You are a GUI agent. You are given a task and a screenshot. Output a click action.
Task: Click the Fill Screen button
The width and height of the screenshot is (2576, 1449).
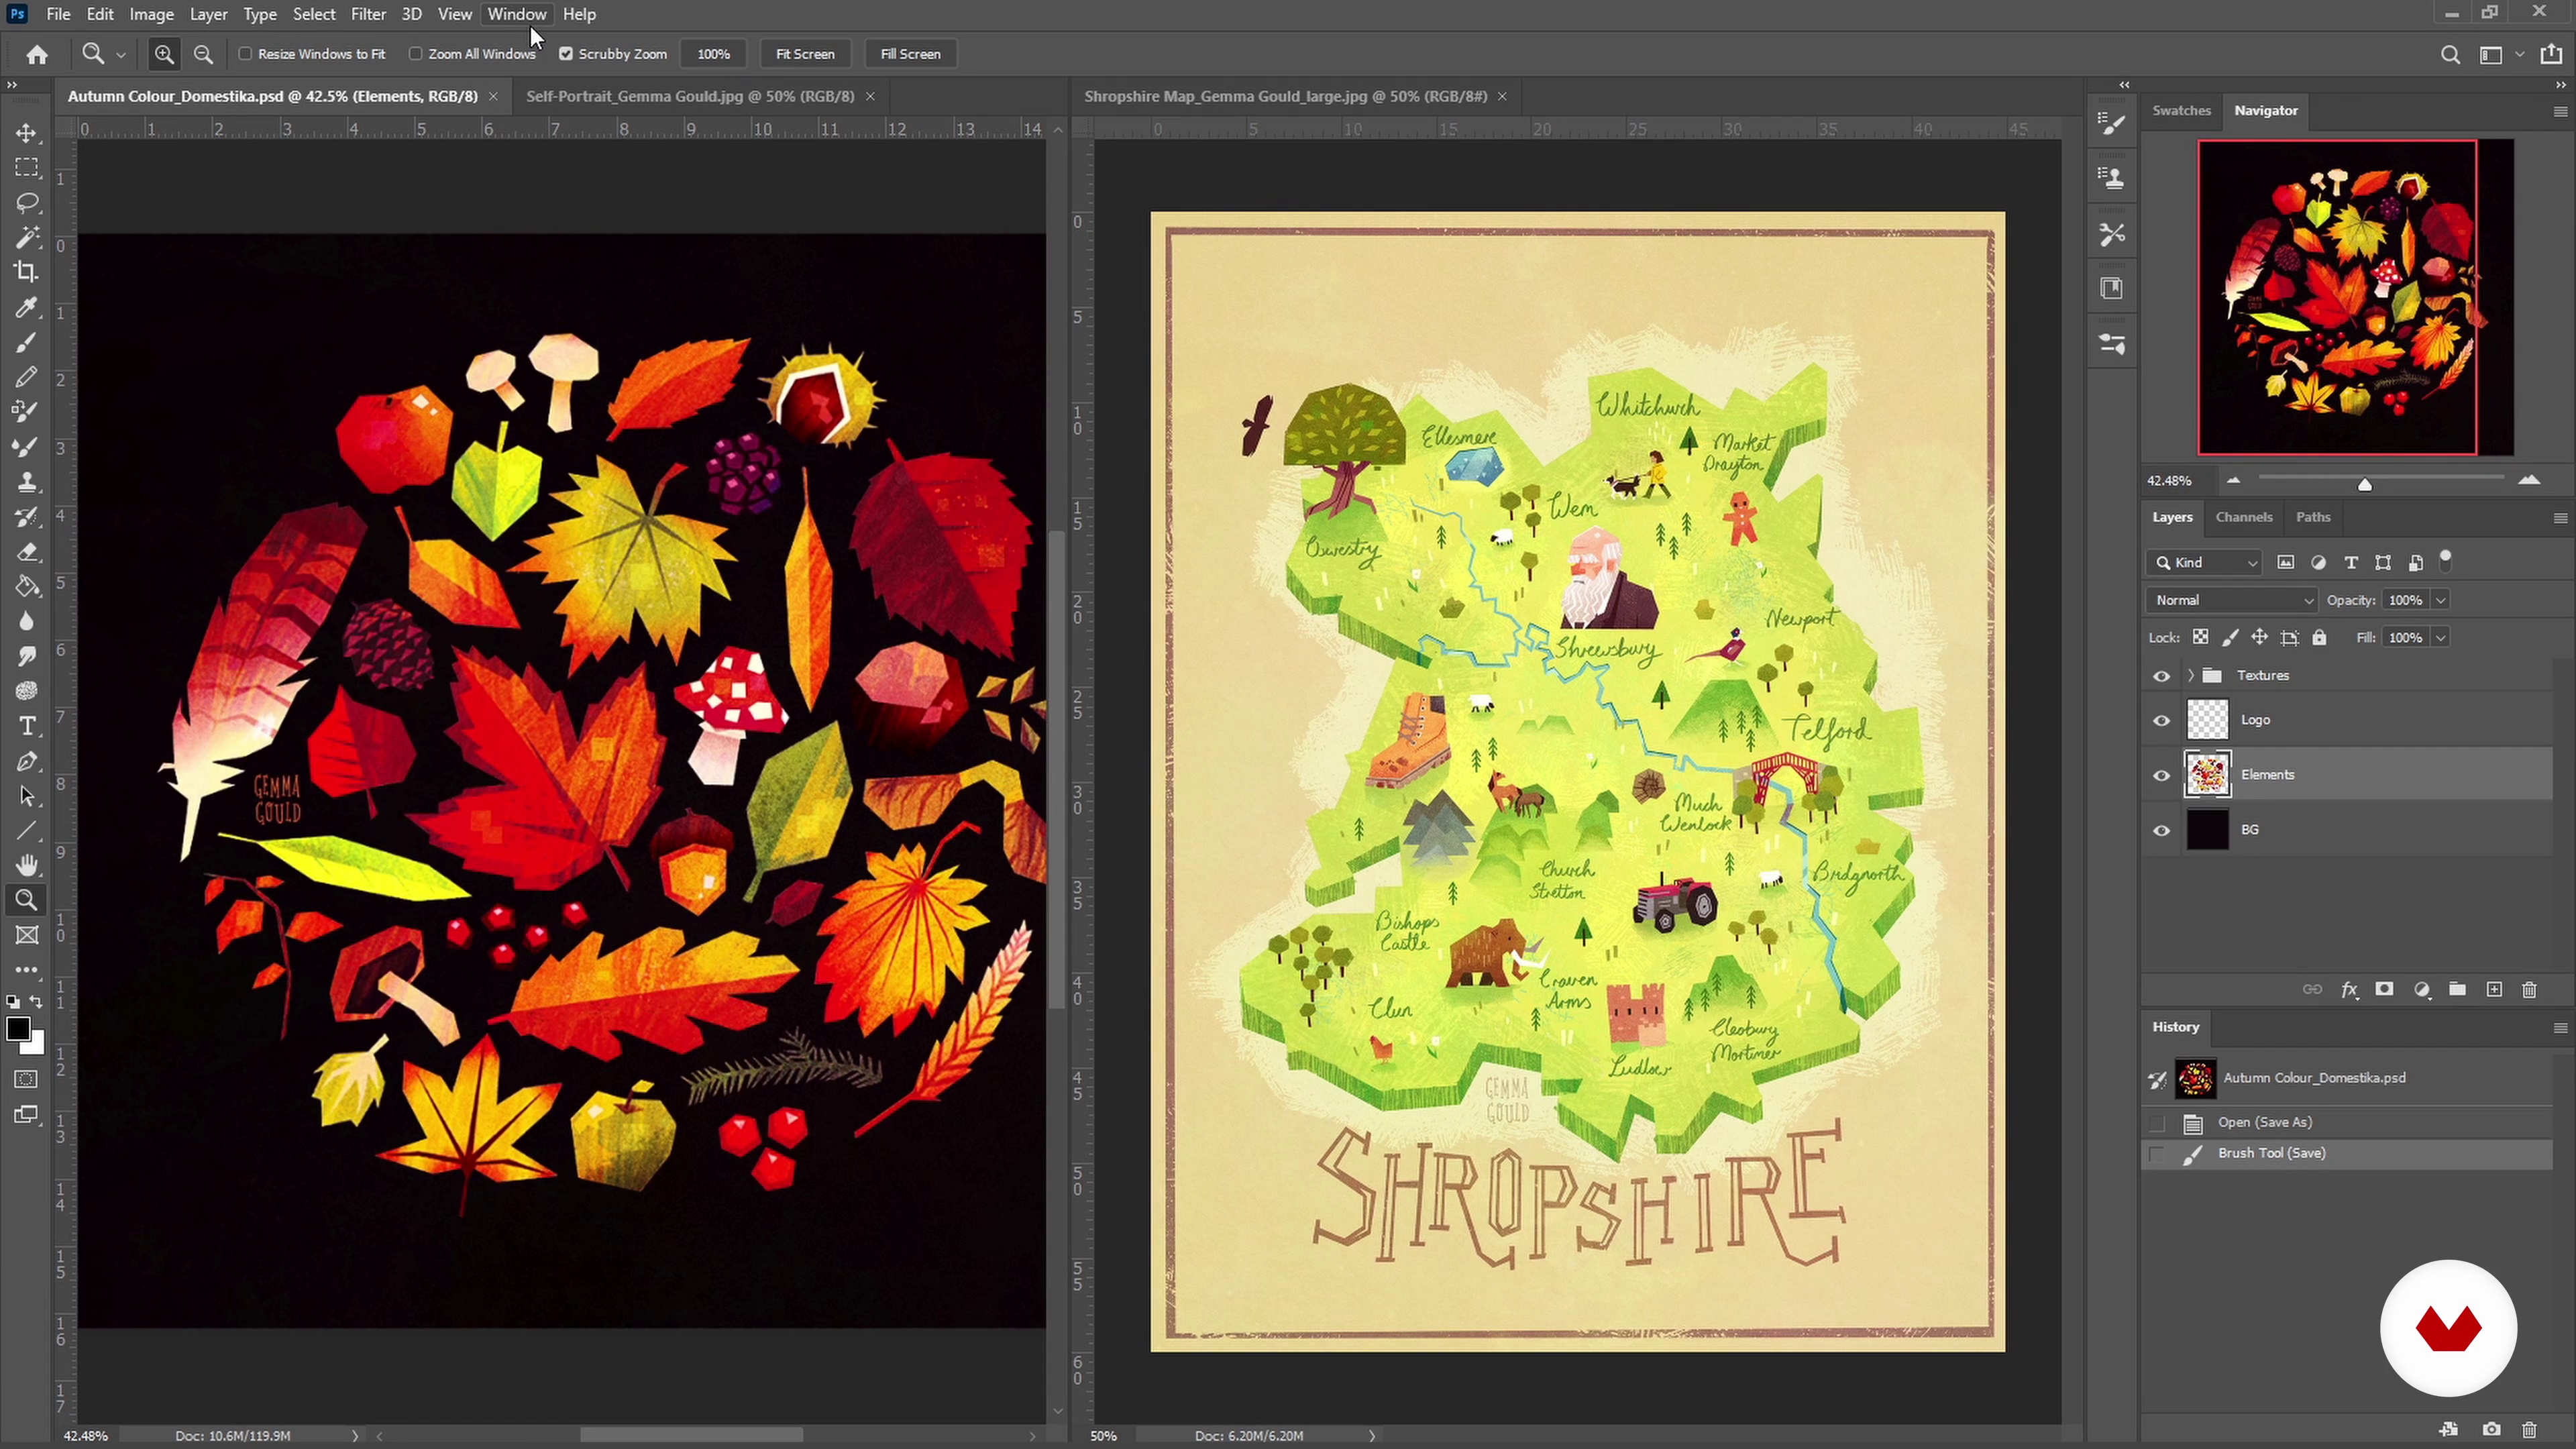tap(910, 54)
